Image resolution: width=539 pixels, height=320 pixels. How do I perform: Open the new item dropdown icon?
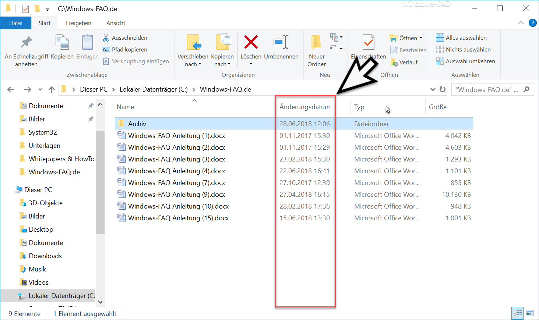pyautogui.click(x=337, y=38)
